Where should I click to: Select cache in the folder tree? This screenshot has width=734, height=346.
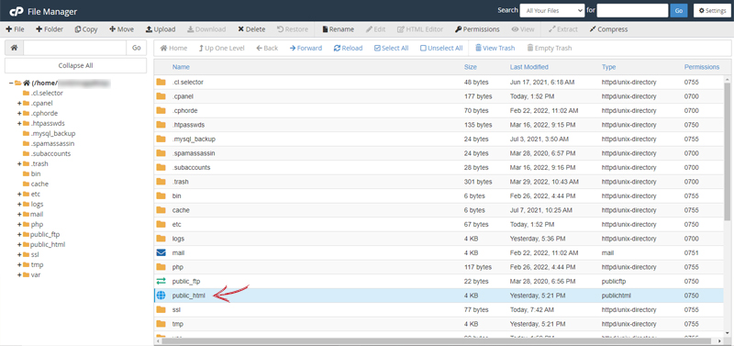tap(39, 184)
